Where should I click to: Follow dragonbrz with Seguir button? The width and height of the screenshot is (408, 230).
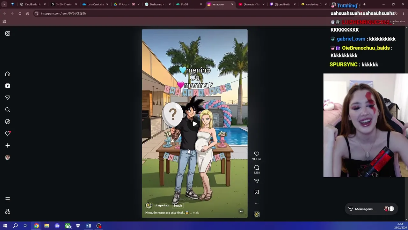point(178,206)
